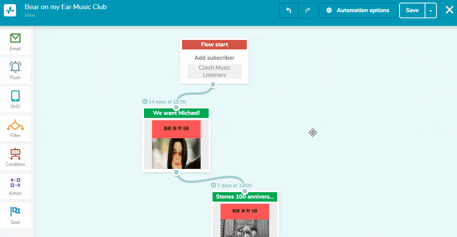Select the Email block in sidebar
Image resolution: width=457 pixels, height=237 pixels.
pyautogui.click(x=15, y=42)
